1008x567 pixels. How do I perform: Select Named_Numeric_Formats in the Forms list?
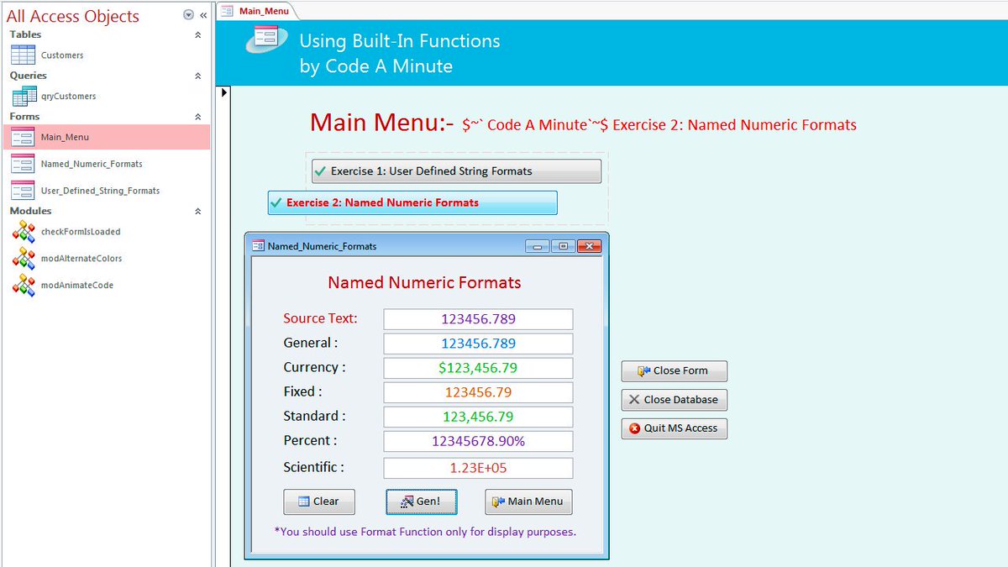(92, 165)
